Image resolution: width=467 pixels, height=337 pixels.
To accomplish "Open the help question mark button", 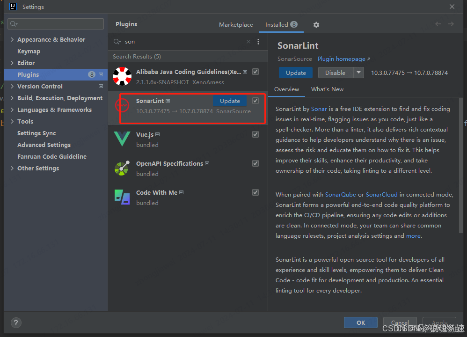I will [x=16, y=322].
